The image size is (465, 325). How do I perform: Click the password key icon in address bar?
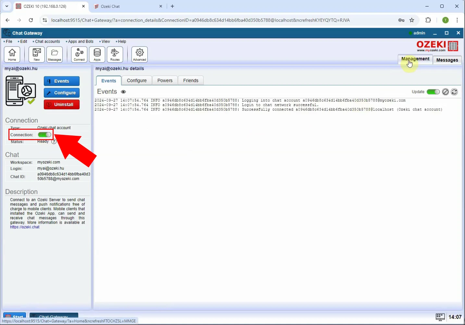[x=401, y=20]
